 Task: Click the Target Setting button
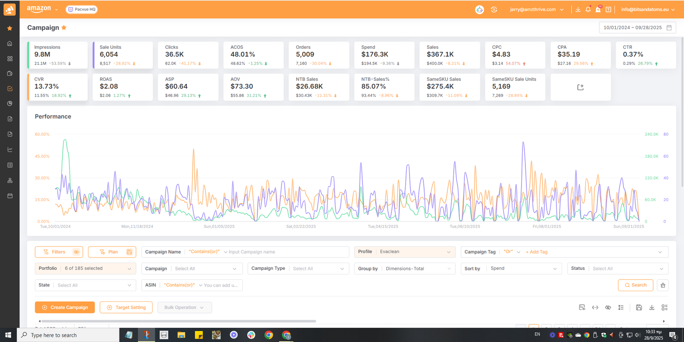point(126,307)
